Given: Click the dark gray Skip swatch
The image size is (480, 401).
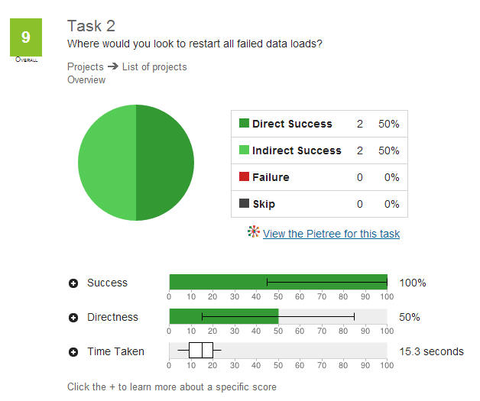Looking at the screenshot, I should (244, 203).
